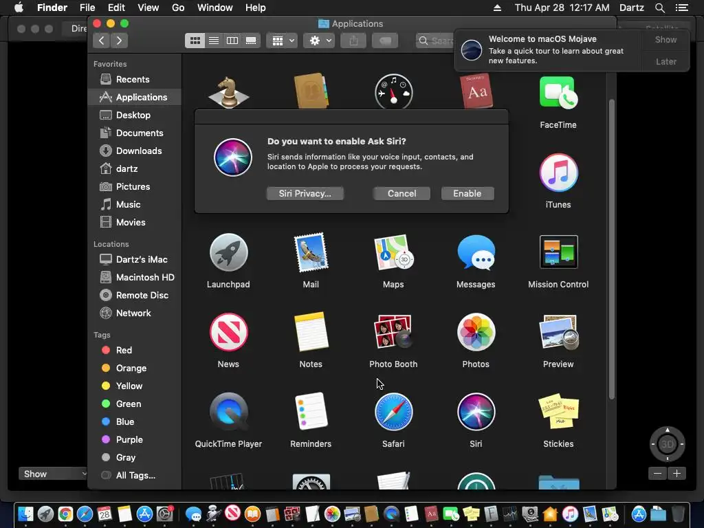The height and width of the screenshot is (528, 704).
Task: Select Network in Locations
Action: 135,313
